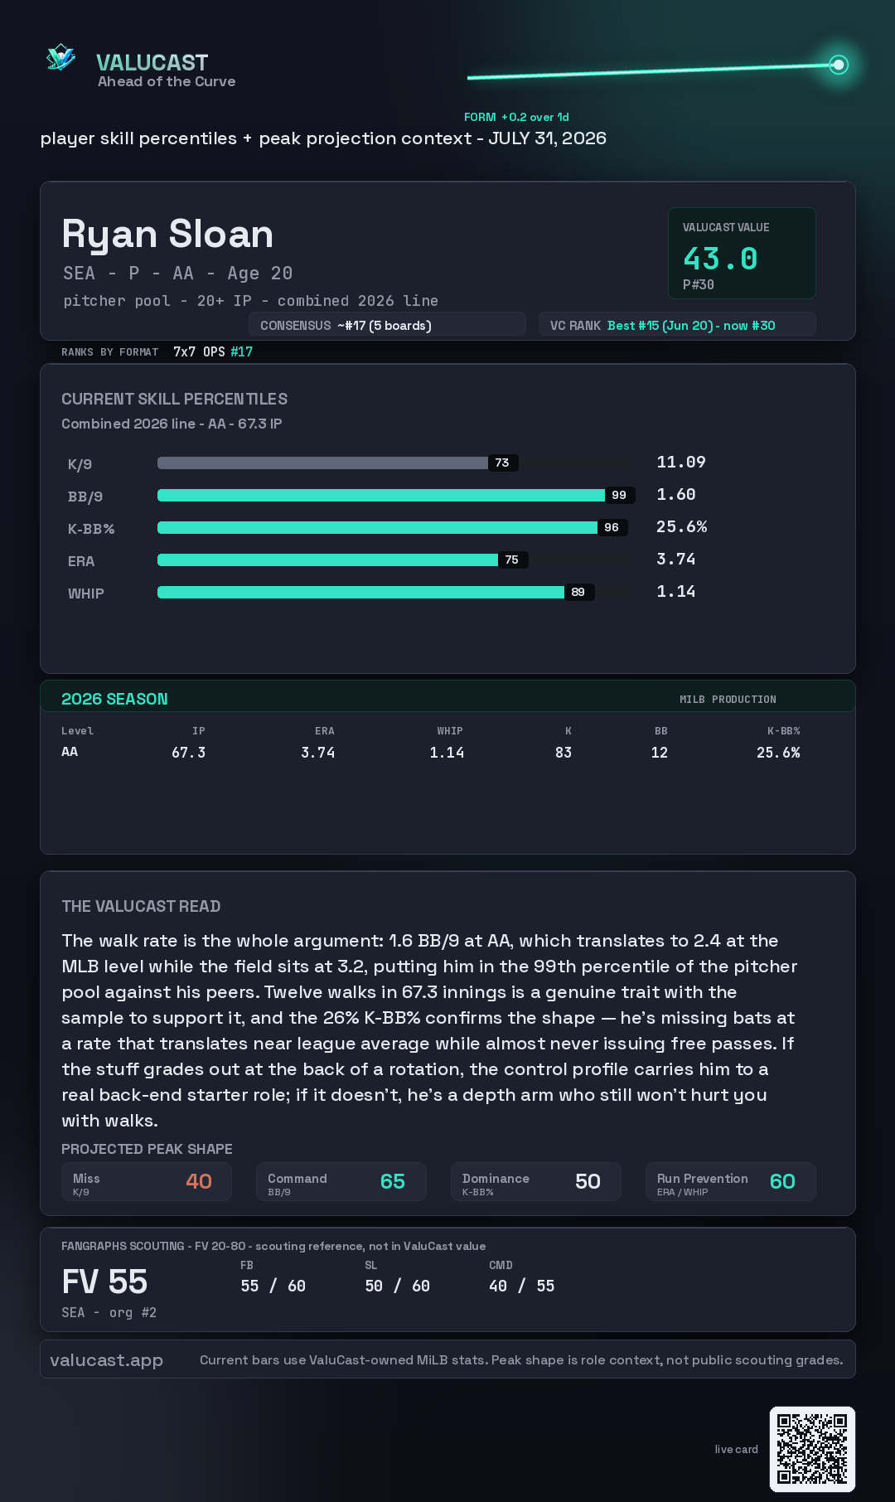Screen dimensions: 895x1502
Task: Click the 7x7 OPS #17 format rank
Action: (213, 351)
